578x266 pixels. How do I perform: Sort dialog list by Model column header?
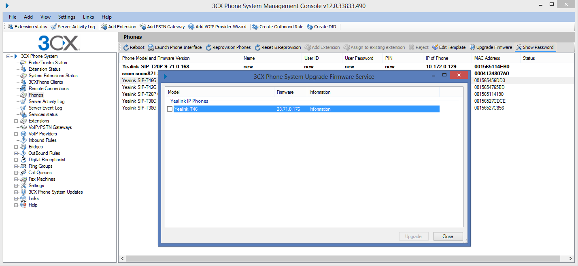(220, 92)
